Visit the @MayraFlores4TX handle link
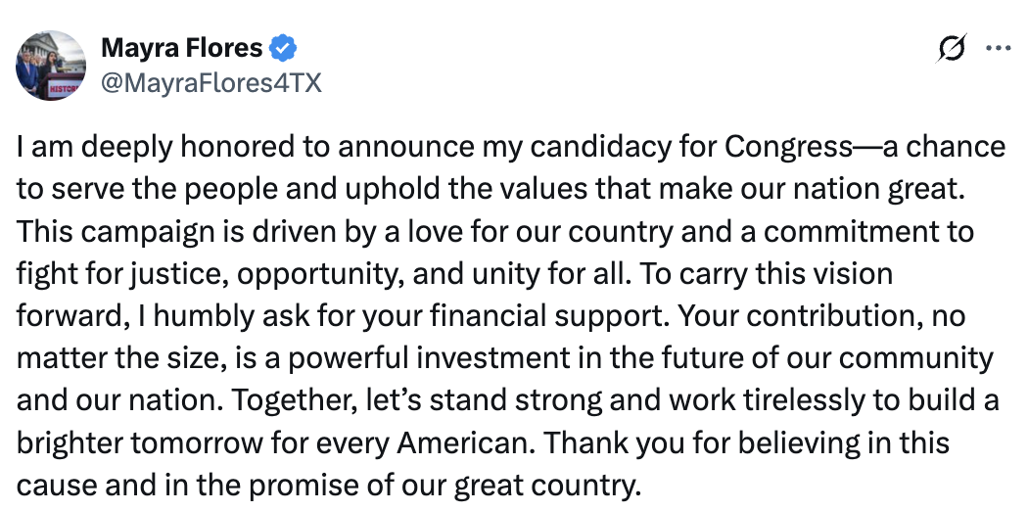This screenshot has width=1028, height=511. [211, 83]
